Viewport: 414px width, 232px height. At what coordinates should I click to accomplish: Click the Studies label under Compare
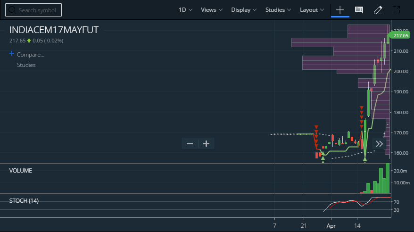[x=26, y=65]
